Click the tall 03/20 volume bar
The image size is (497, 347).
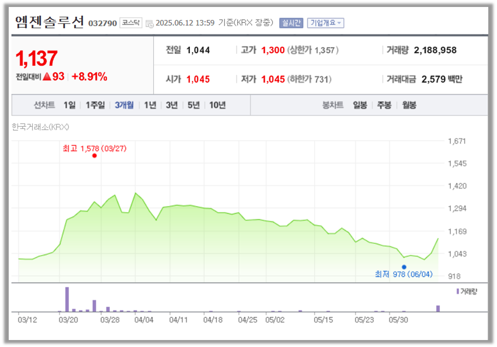pos(67,299)
